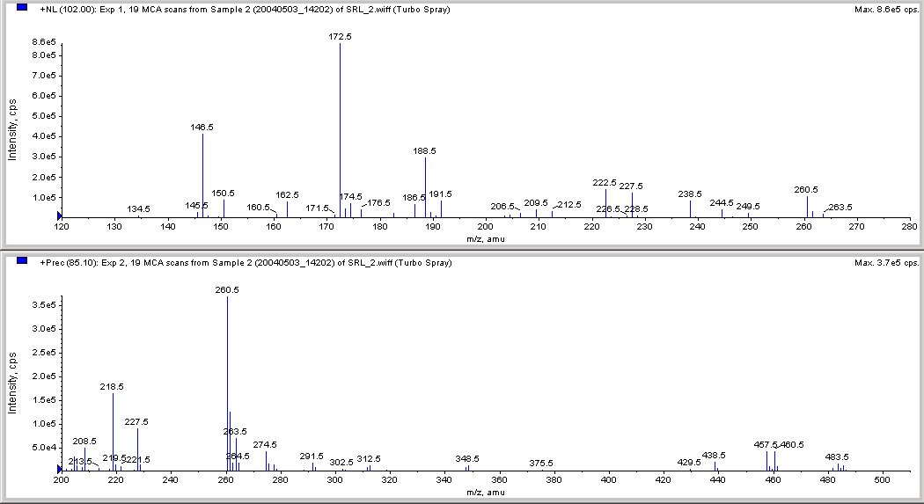Click the 'Max. 3.7e5 cps.' text
Image resolution: width=924 pixels, height=504 pixels.
pyautogui.click(x=886, y=263)
